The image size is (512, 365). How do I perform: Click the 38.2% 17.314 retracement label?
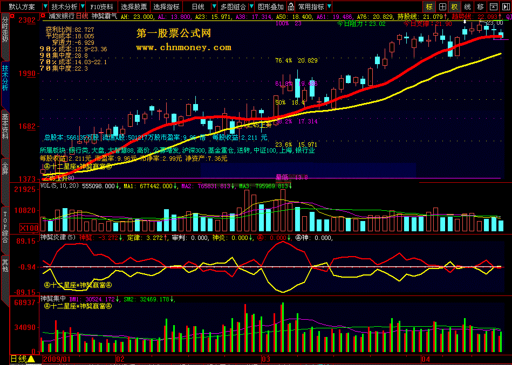(x=297, y=121)
